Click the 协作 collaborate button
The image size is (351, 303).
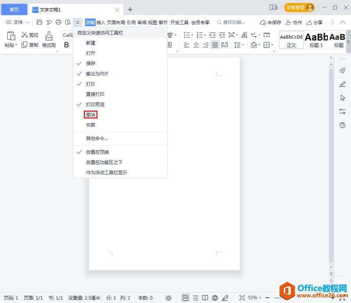294,22
